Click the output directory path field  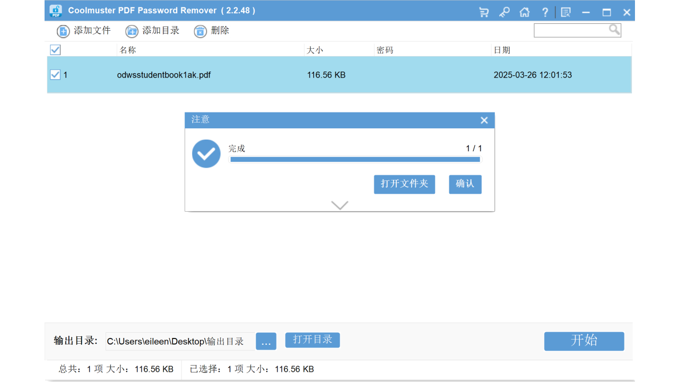180,341
